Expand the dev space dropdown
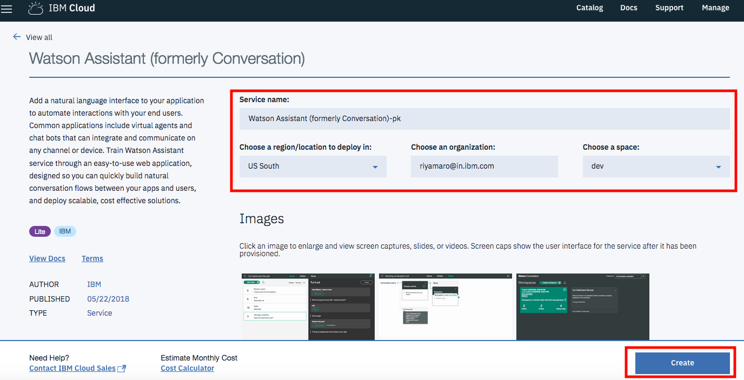The height and width of the screenshot is (380, 744). click(656, 166)
